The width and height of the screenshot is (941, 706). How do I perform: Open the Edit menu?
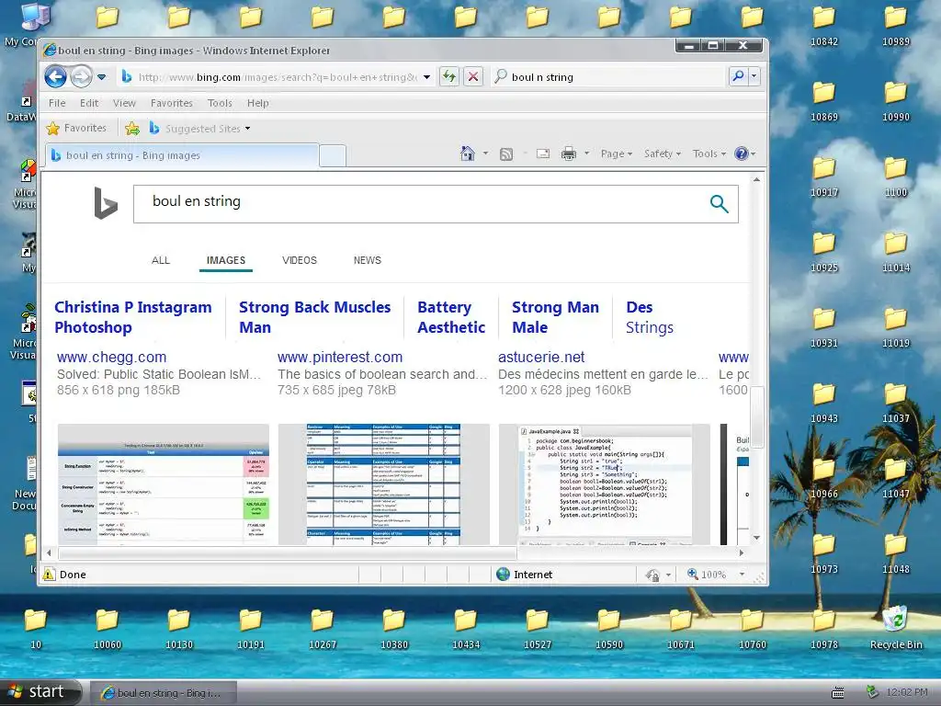point(89,103)
